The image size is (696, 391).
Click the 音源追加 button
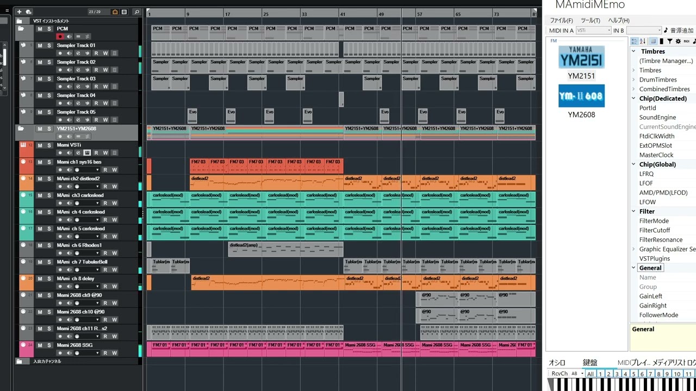coord(679,30)
